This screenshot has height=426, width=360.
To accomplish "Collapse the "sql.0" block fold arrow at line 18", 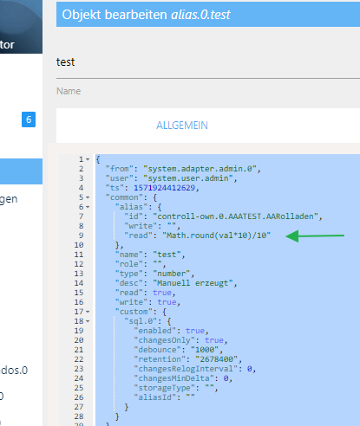I will pyautogui.click(x=88, y=321).
